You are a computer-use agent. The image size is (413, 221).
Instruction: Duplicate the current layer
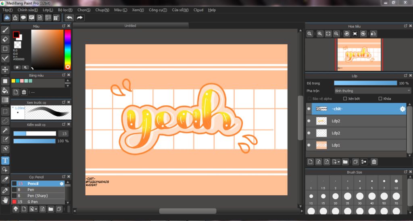[x=355, y=162]
